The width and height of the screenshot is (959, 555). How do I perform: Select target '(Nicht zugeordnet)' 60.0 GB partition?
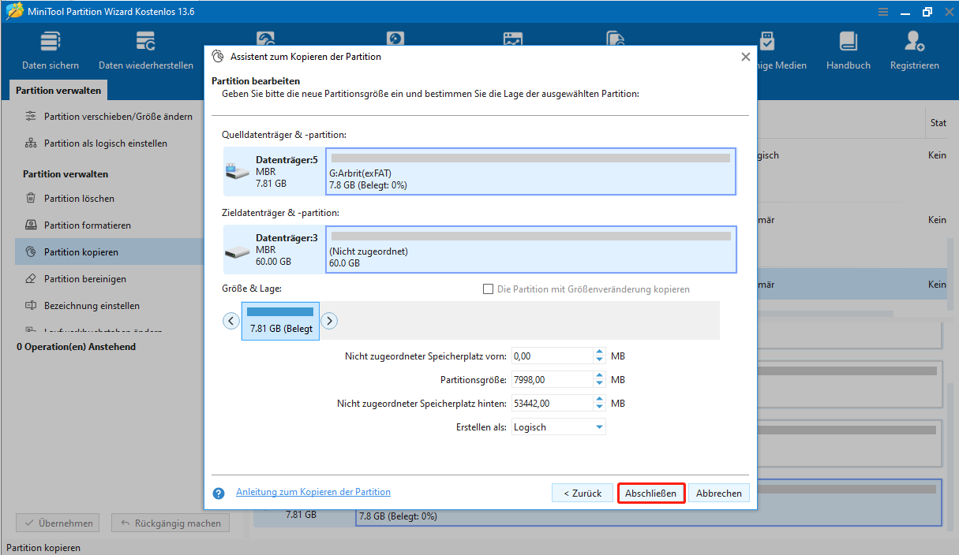click(x=530, y=249)
